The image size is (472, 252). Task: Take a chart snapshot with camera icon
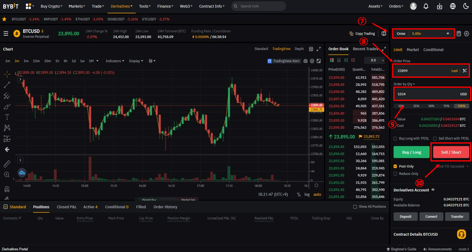click(x=305, y=61)
